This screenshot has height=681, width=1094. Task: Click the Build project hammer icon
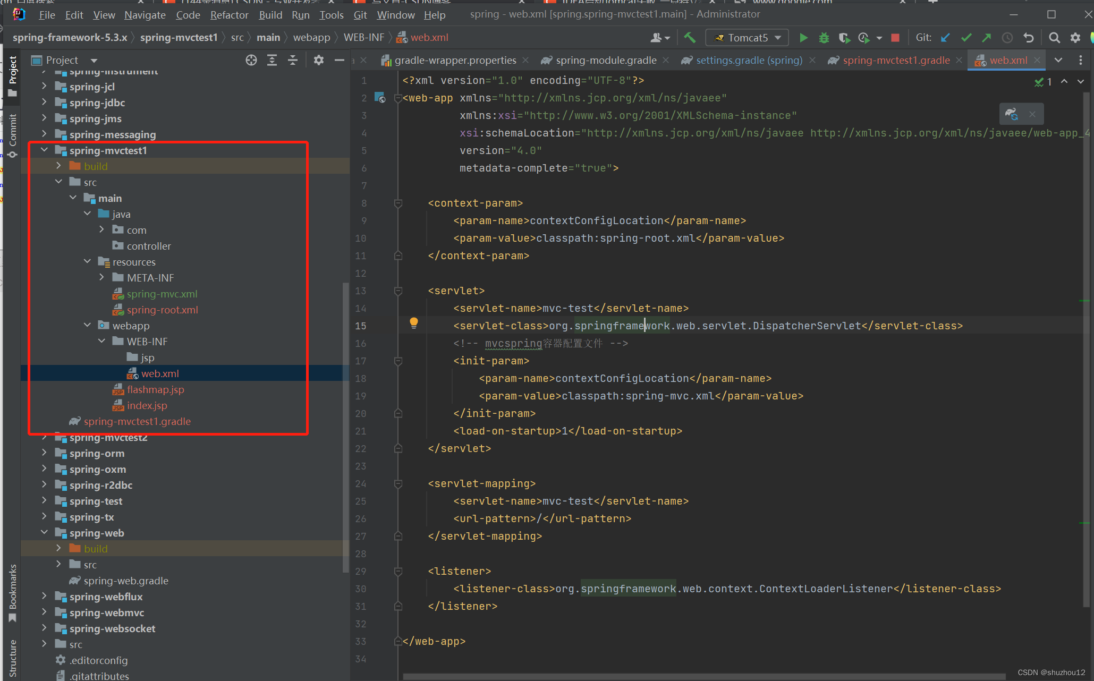690,38
